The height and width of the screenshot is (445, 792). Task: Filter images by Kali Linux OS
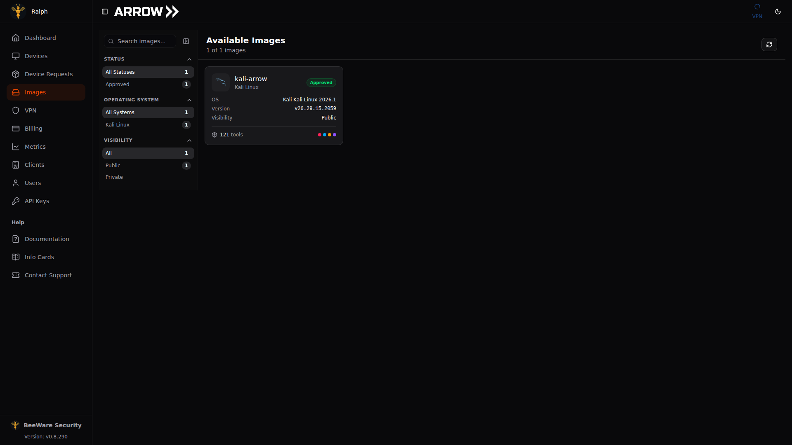coord(148,125)
